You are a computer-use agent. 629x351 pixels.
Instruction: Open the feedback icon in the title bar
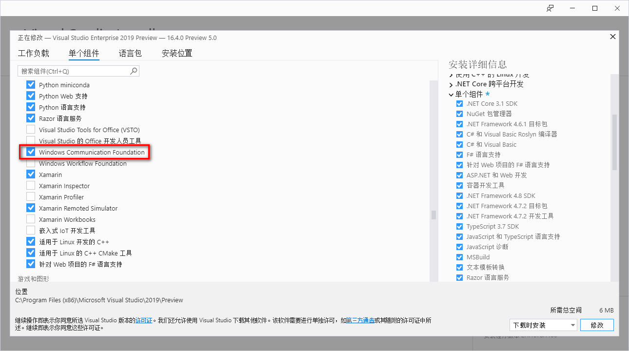tap(550, 8)
